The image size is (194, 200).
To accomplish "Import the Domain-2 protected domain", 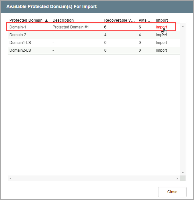I will point(161,35).
